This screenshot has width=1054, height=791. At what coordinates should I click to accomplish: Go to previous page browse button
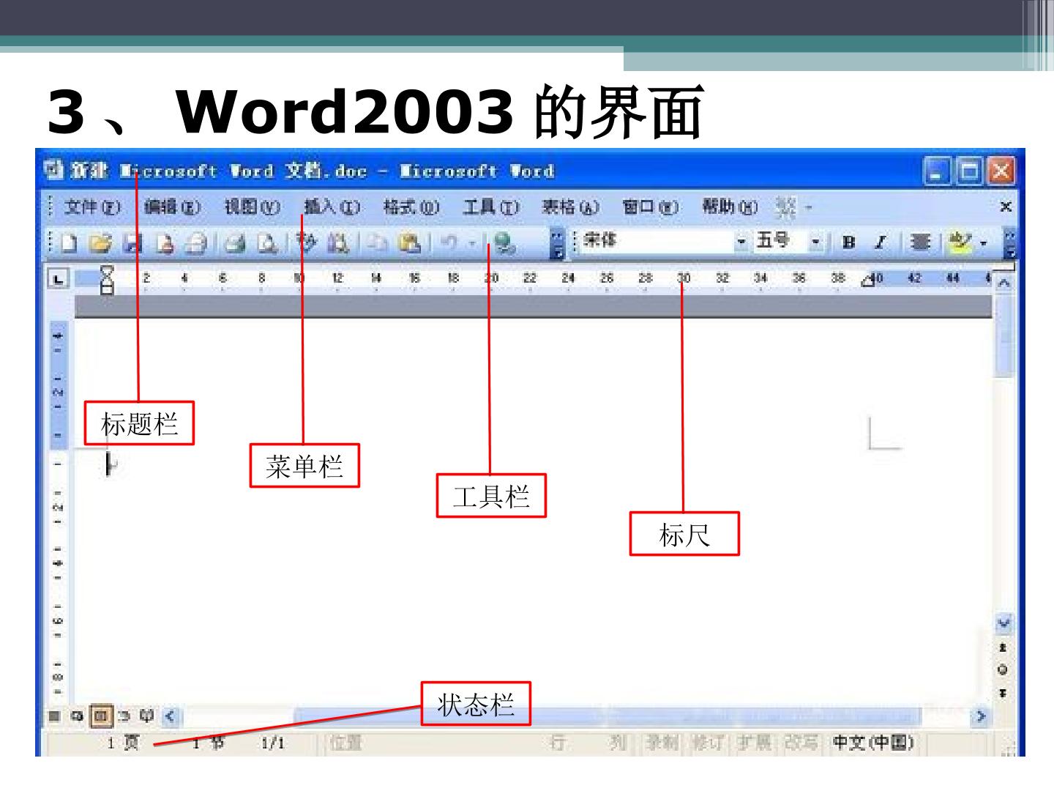point(1003,647)
